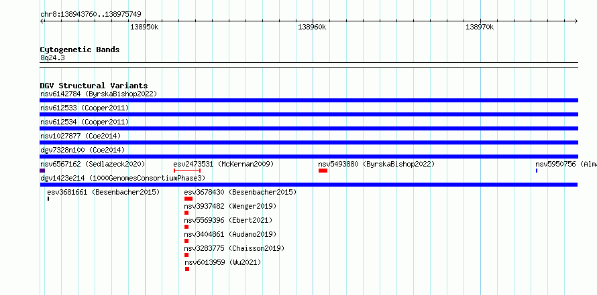597x295 pixels.
Task: Click the chr8:138943760..138975749 coordinates text
Action: 91,15
